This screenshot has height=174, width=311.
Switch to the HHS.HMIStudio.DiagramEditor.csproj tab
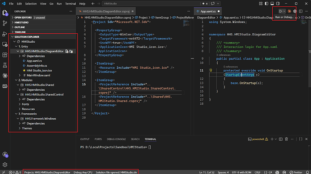106,11
